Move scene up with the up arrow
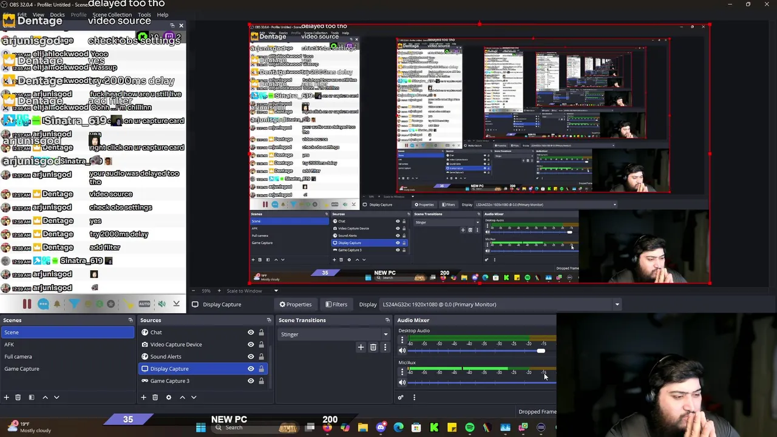777x437 pixels. tap(45, 398)
